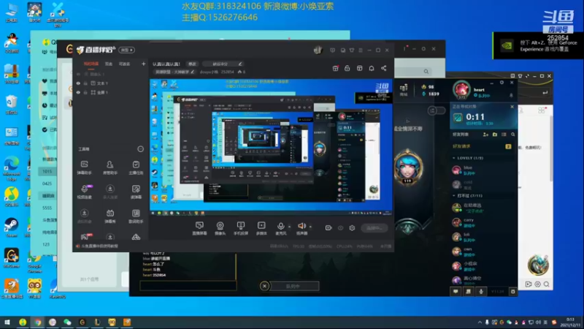584x329 pixels.
Task: Select friend blue in friends list
Action: (483, 170)
